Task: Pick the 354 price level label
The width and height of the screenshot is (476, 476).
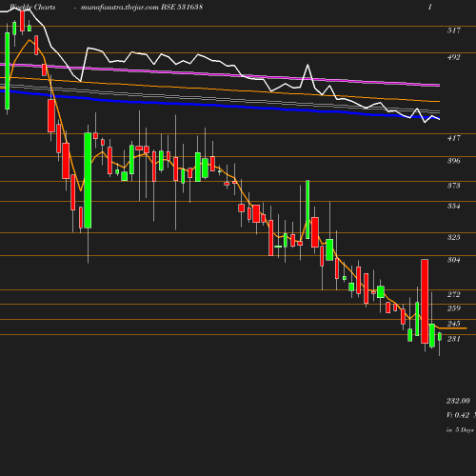Action: click(454, 206)
